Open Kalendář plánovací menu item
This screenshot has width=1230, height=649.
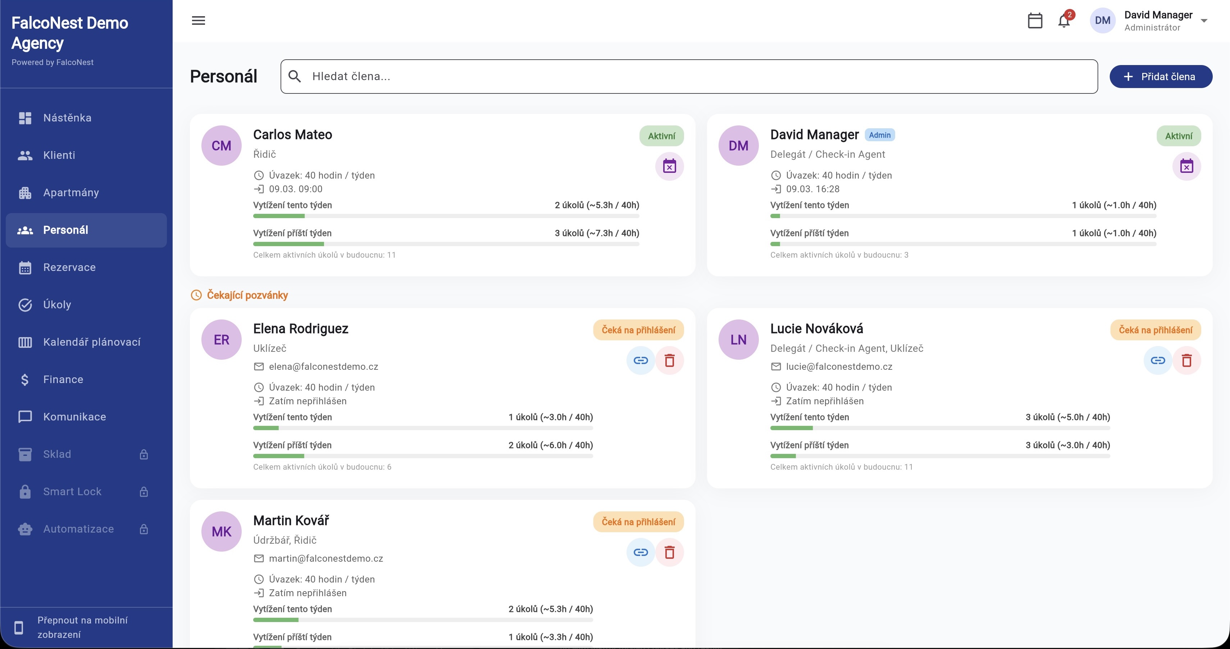(92, 342)
